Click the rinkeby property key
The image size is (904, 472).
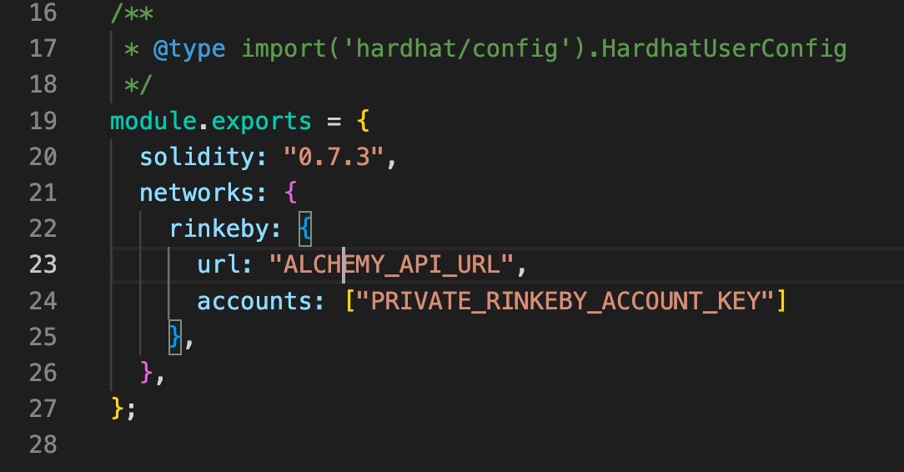point(218,228)
